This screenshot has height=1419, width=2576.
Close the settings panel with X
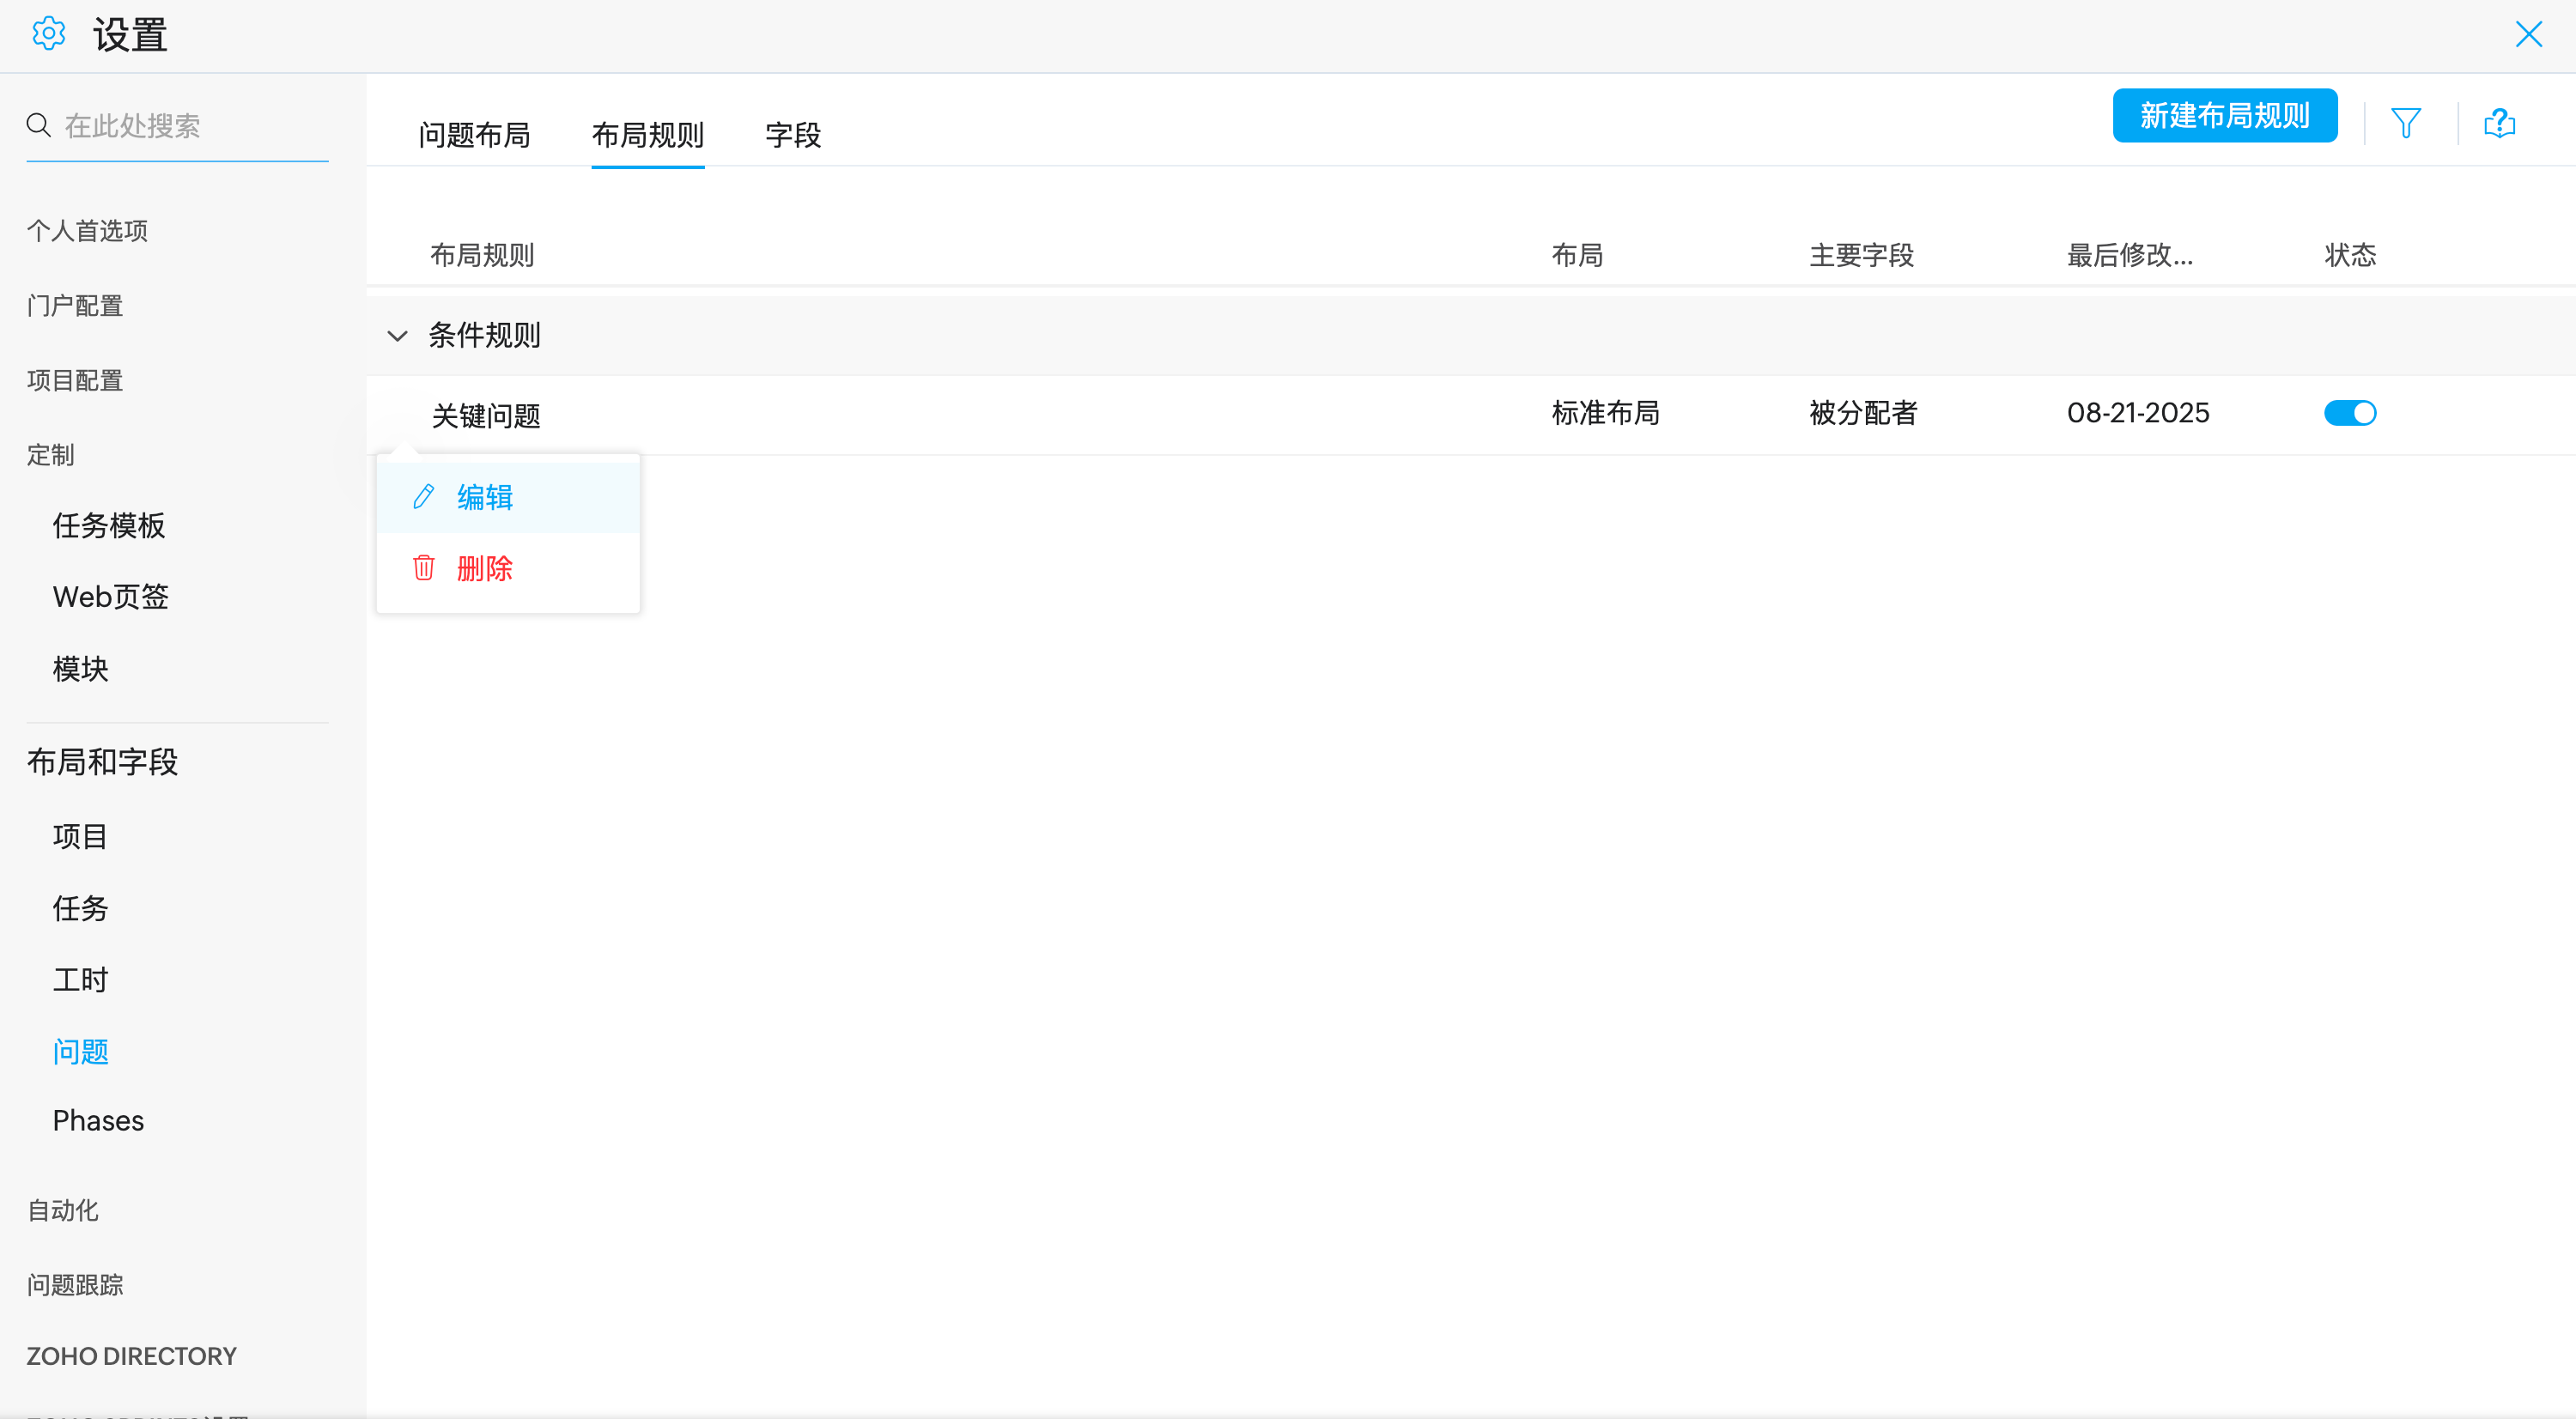[2528, 34]
